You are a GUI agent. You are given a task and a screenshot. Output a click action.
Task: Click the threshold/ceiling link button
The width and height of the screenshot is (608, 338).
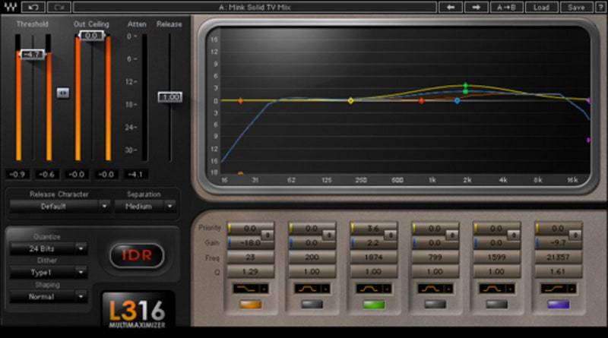[x=63, y=93]
